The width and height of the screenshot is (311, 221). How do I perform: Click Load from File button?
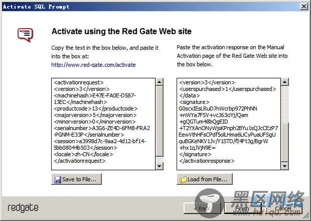pos(205,179)
